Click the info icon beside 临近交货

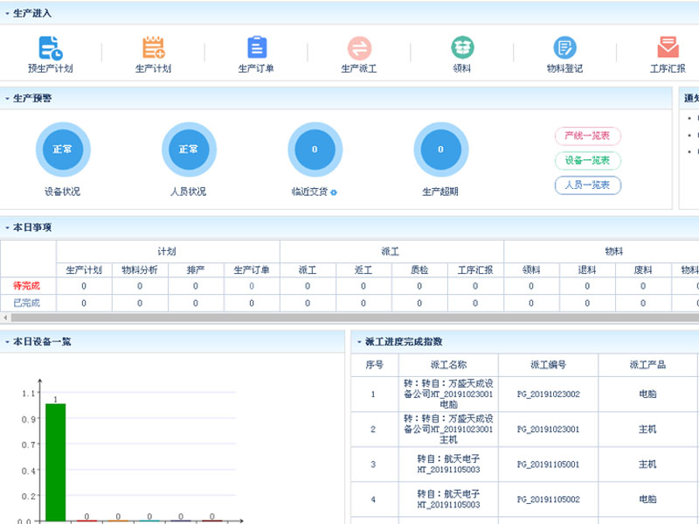pyautogui.click(x=334, y=192)
